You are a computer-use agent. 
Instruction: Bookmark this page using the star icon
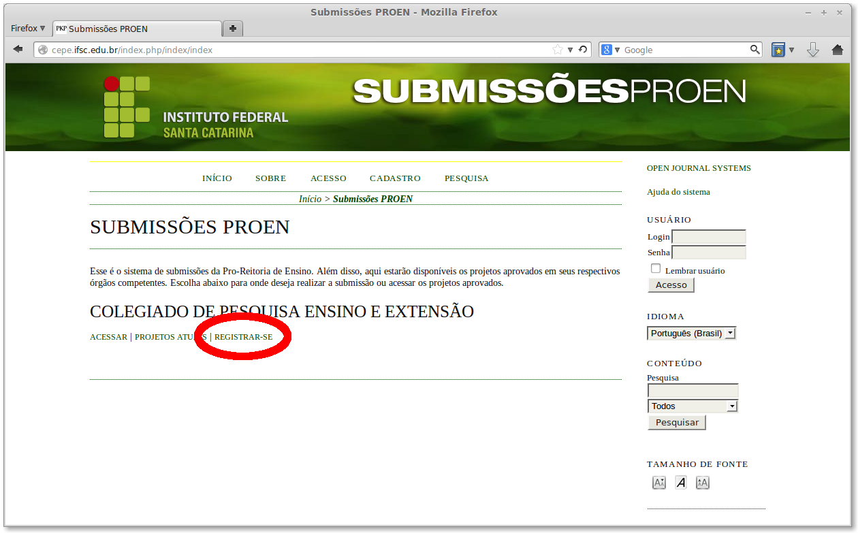point(557,49)
